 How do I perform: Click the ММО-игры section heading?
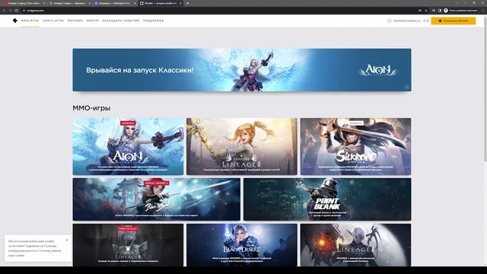91,108
